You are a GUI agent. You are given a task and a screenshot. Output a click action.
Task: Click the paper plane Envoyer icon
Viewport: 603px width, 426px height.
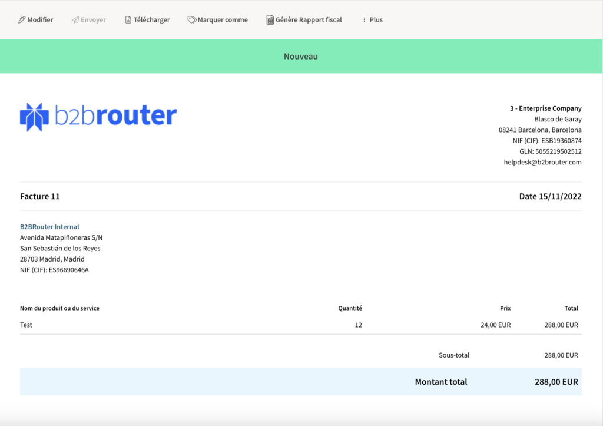pyautogui.click(x=75, y=19)
